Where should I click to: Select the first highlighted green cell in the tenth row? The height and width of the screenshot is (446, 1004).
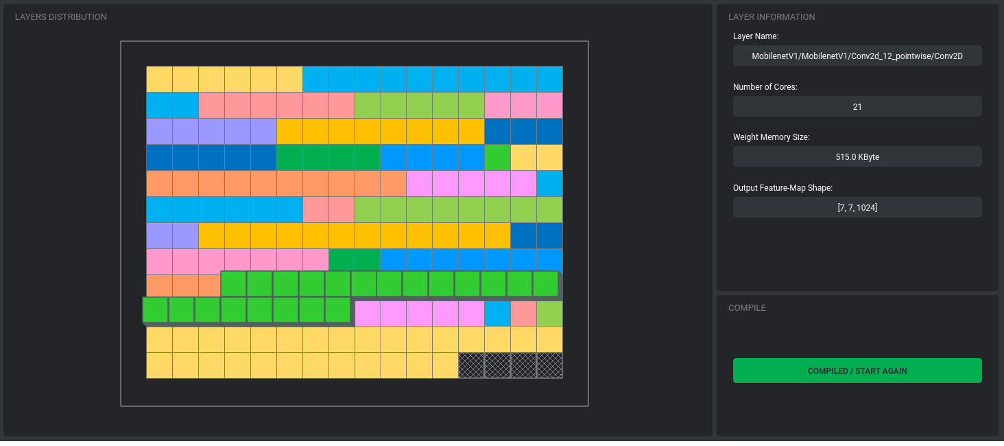click(155, 310)
